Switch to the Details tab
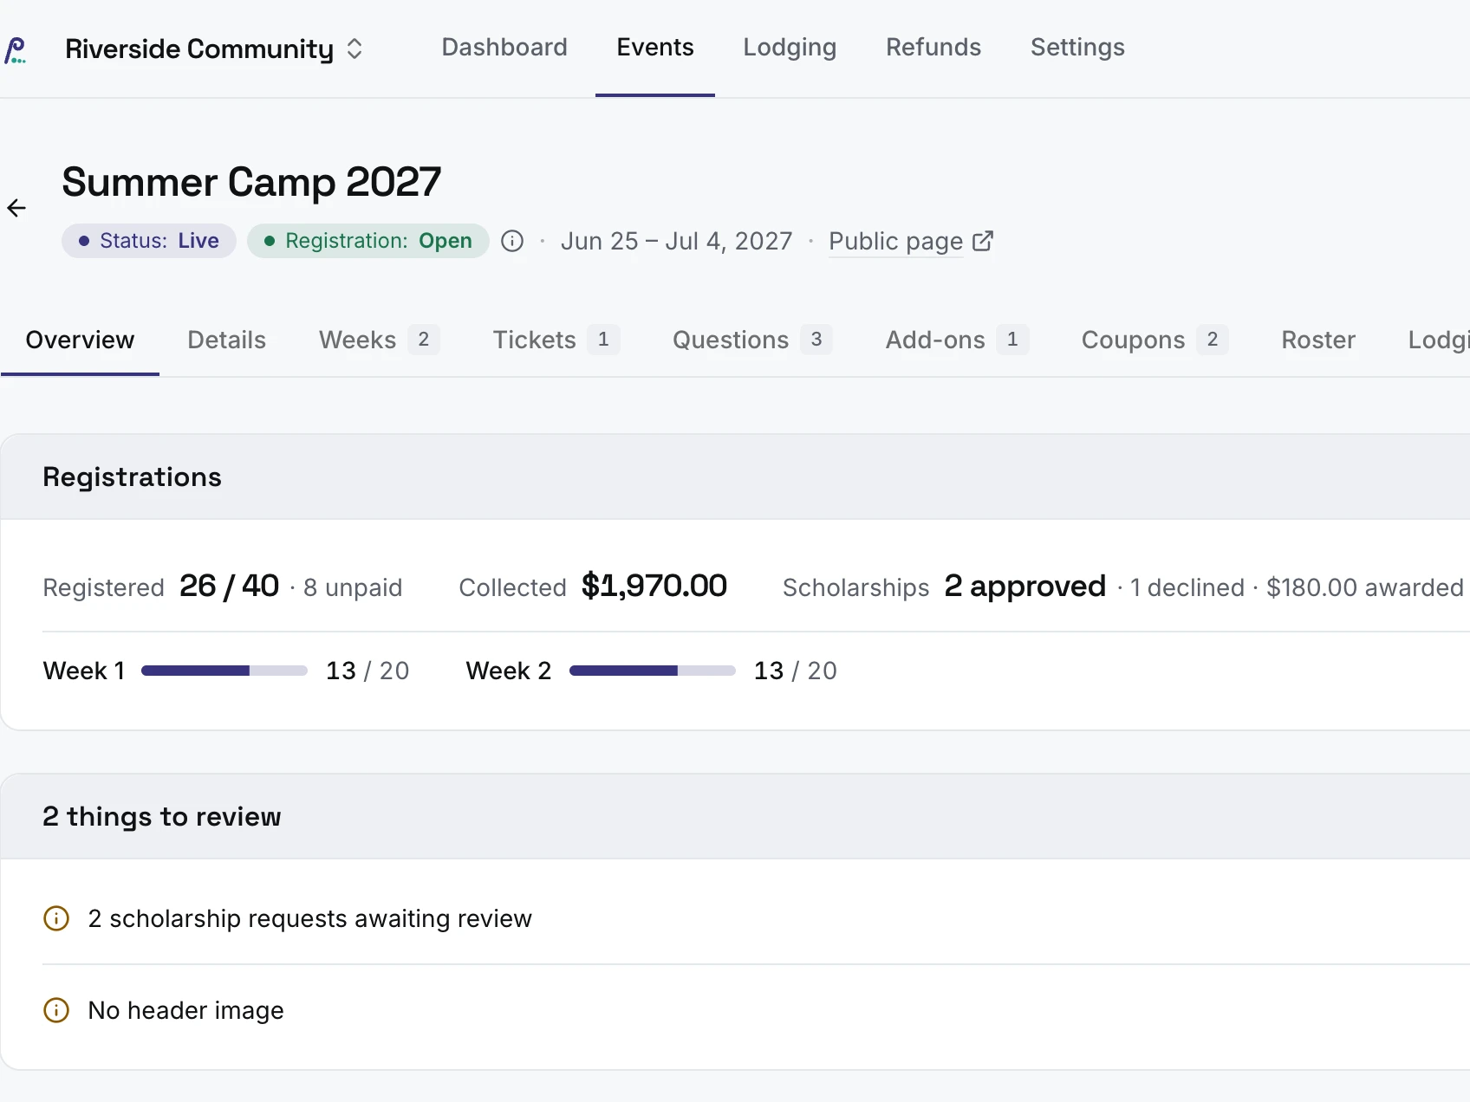 click(226, 340)
